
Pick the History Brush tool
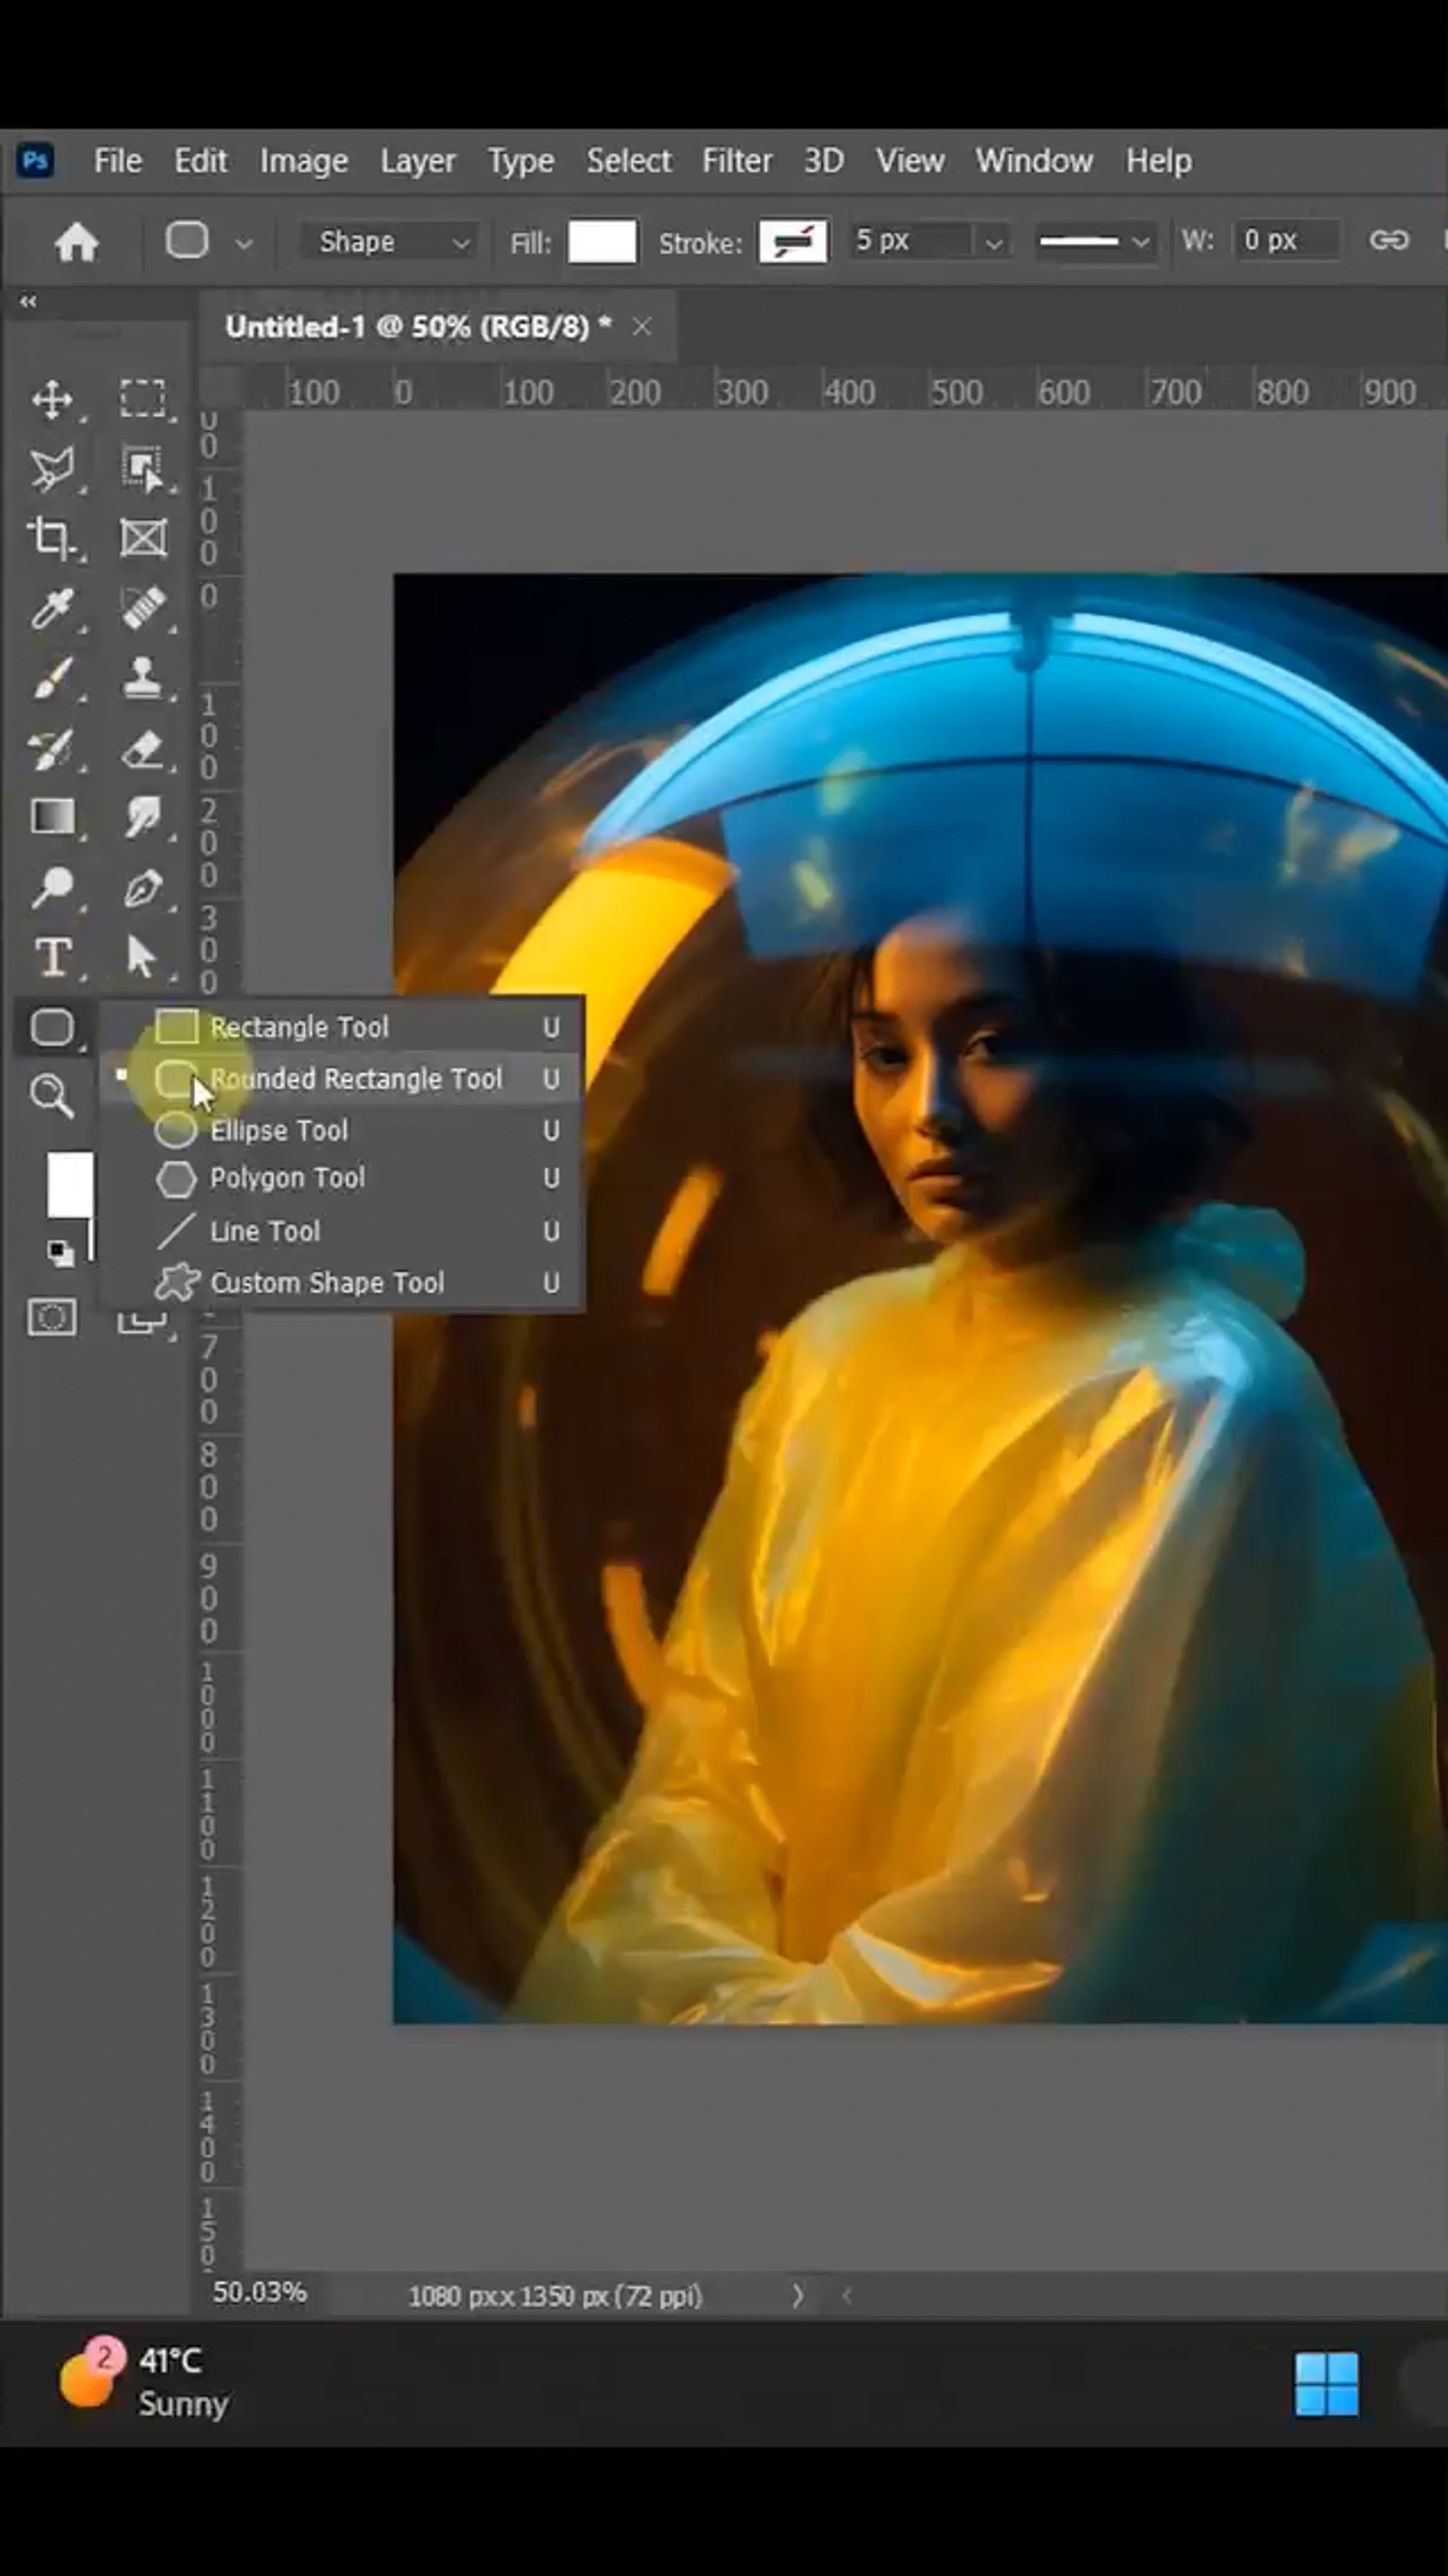click(x=52, y=749)
